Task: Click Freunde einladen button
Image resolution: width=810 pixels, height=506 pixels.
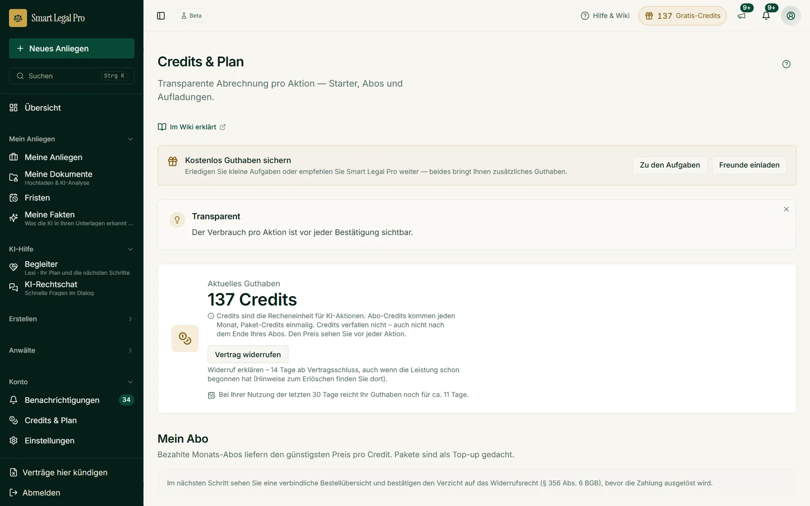Action: coord(749,165)
